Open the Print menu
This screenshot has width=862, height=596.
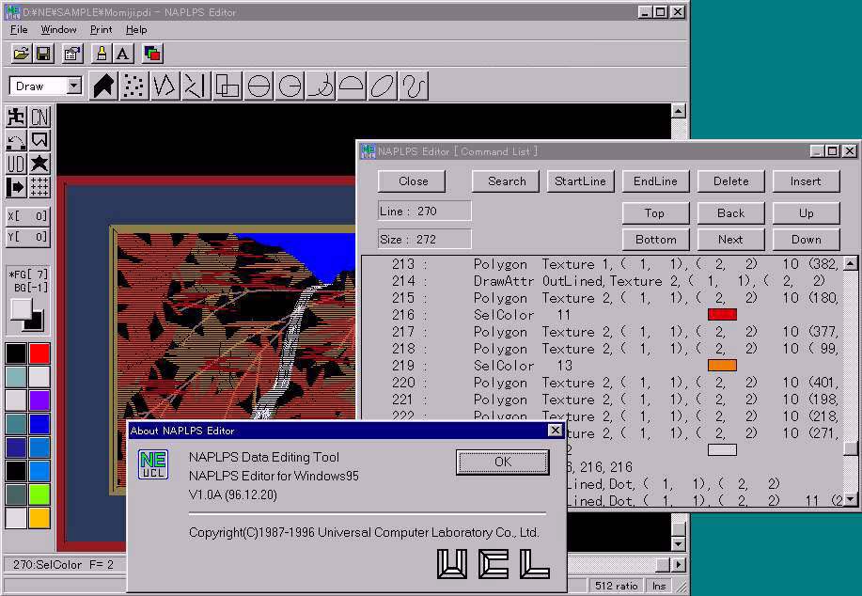[x=101, y=30]
